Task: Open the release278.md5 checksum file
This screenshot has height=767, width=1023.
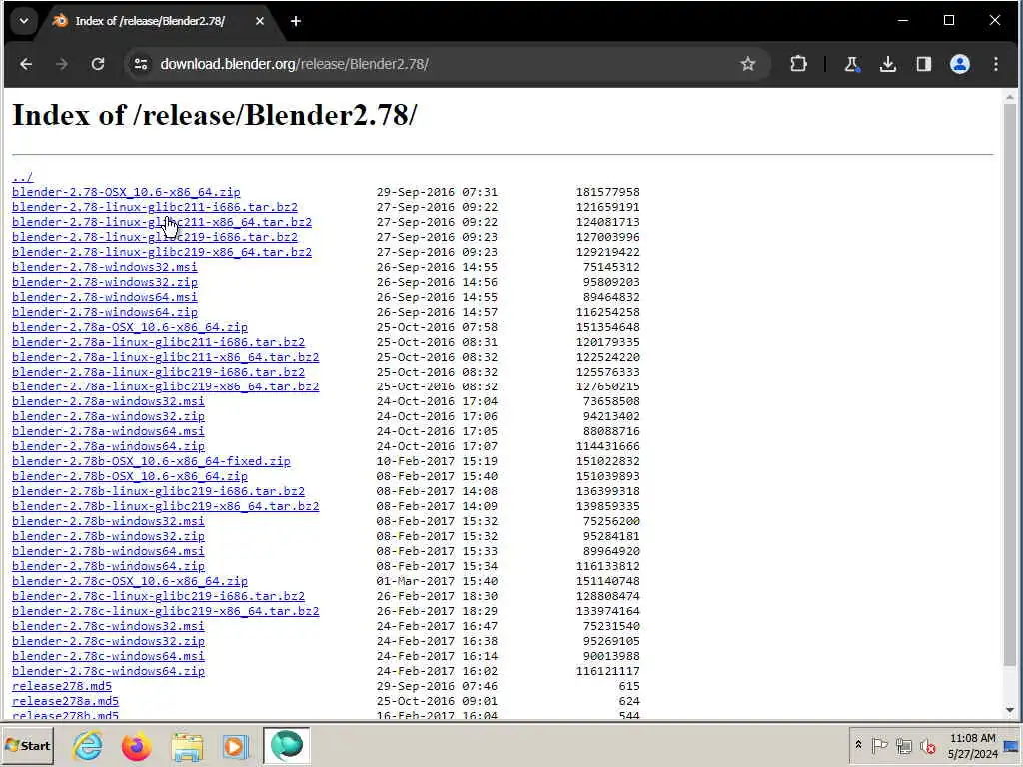Action: pos(62,687)
